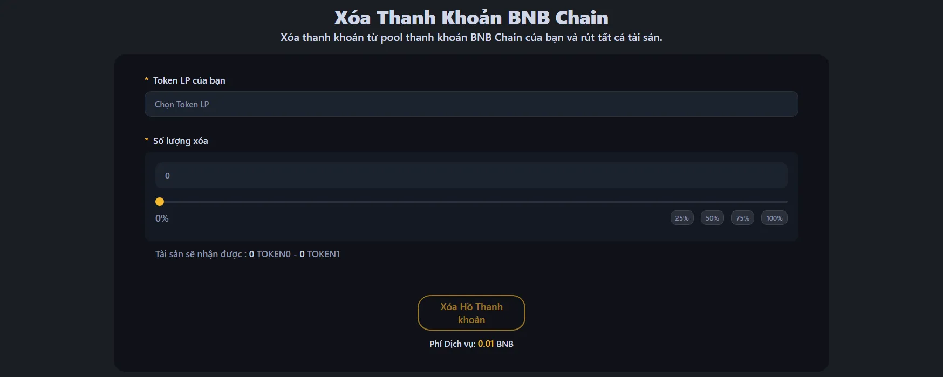The height and width of the screenshot is (377, 943).
Task: Pick the 75% preset button
Action: 742,218
